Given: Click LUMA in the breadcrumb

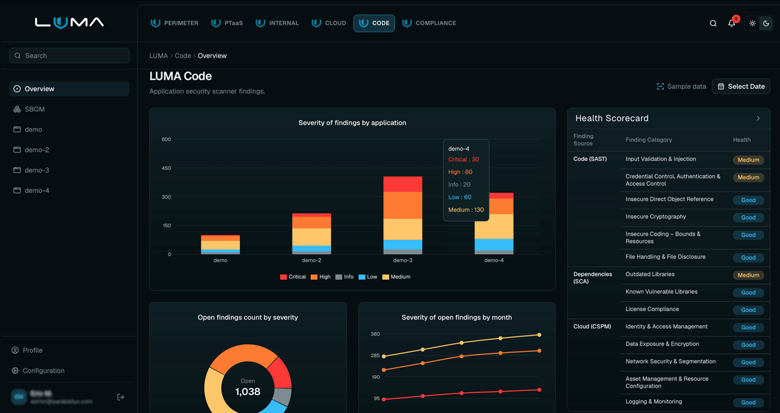Looking at the screenshot, I should (x=159, y=56).
